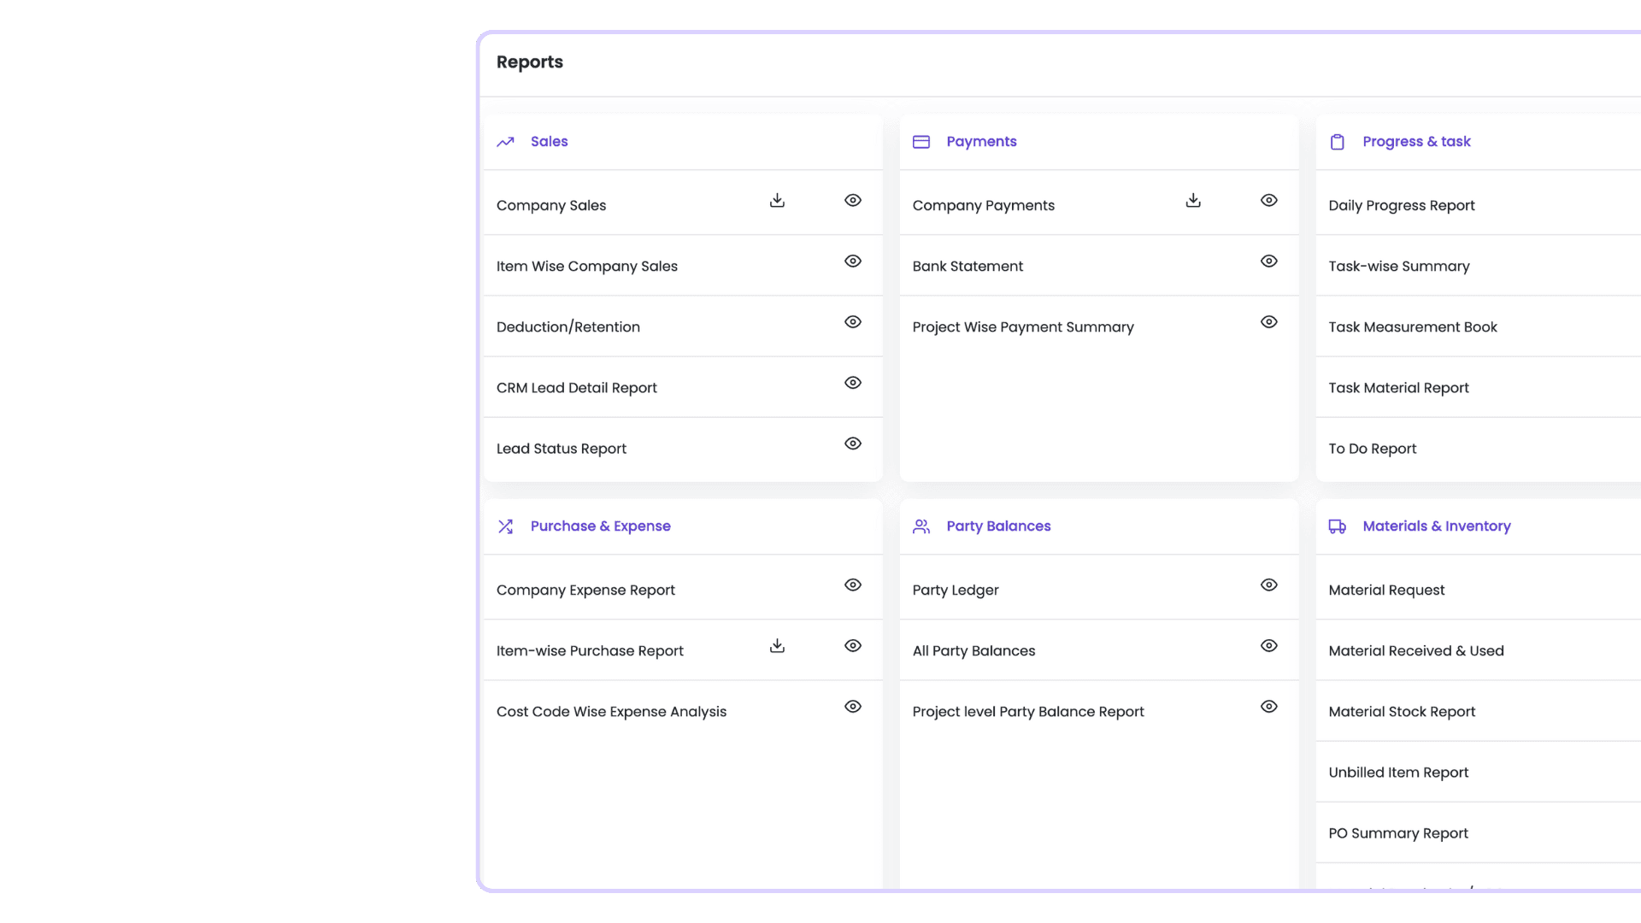The height and width of the screenshot is (923, 1641).
Task: Click the Materials & Inventory truck icon
Action: [1337, 526]
